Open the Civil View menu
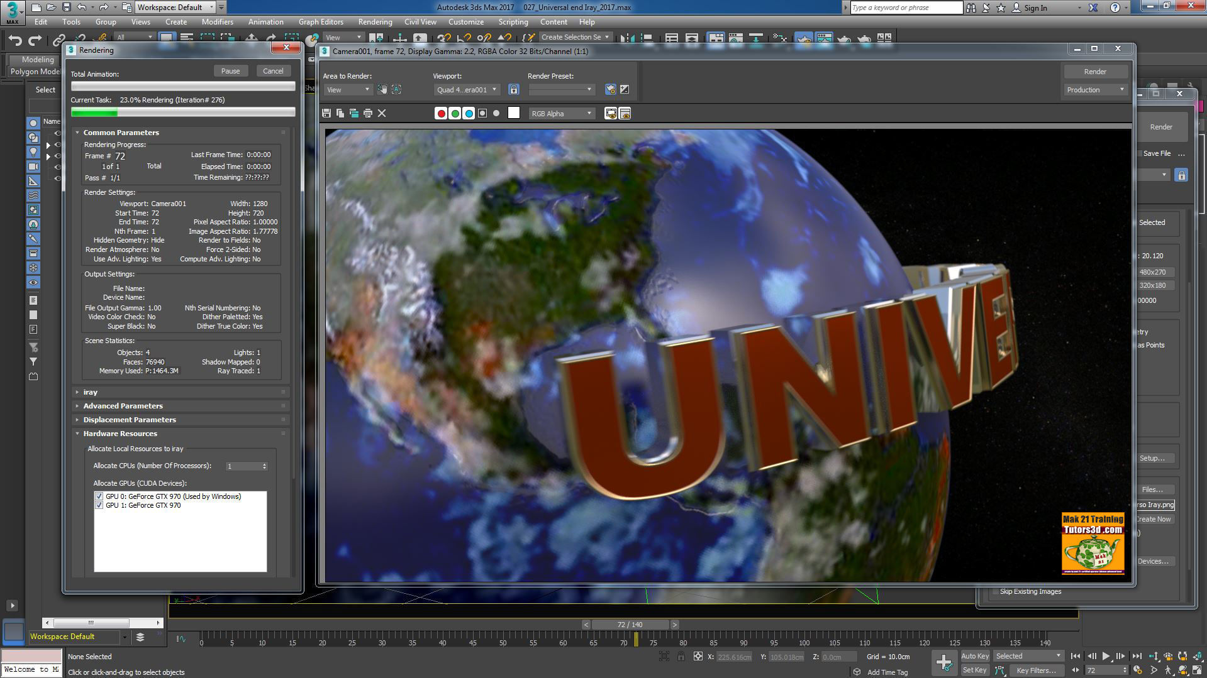This screenshot has height=678, width=1207. click(420, 22)
